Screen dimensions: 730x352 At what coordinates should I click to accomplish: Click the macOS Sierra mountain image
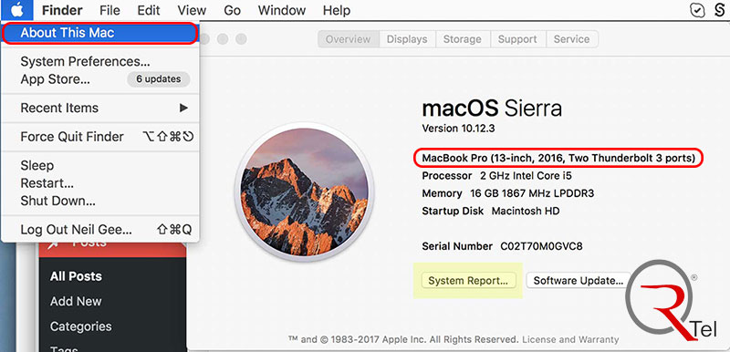[304, 192]
